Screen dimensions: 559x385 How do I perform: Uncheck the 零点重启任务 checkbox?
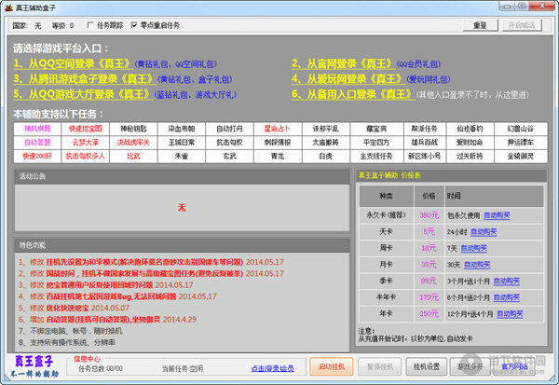coord(134,25)
